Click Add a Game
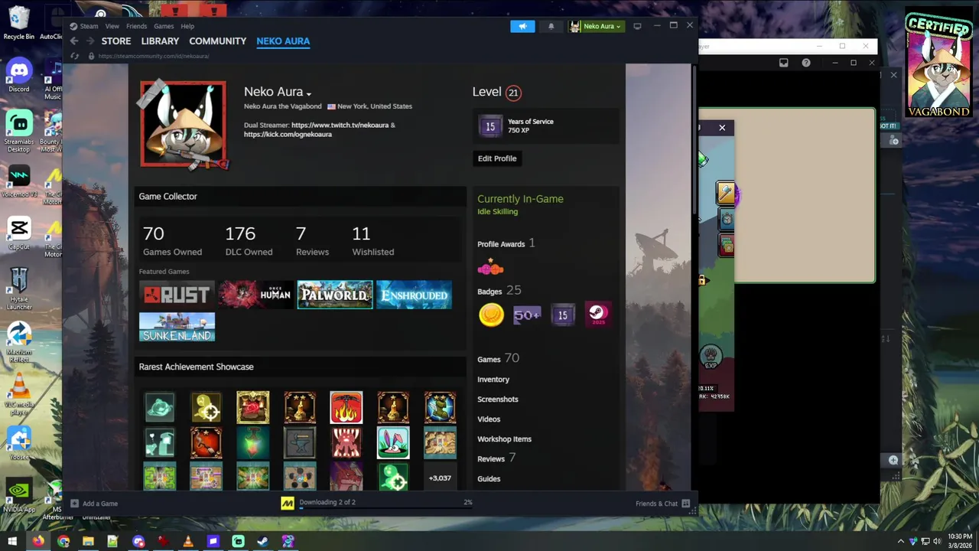The width and height of the screenshot is (979, 551). pos(94,504)
